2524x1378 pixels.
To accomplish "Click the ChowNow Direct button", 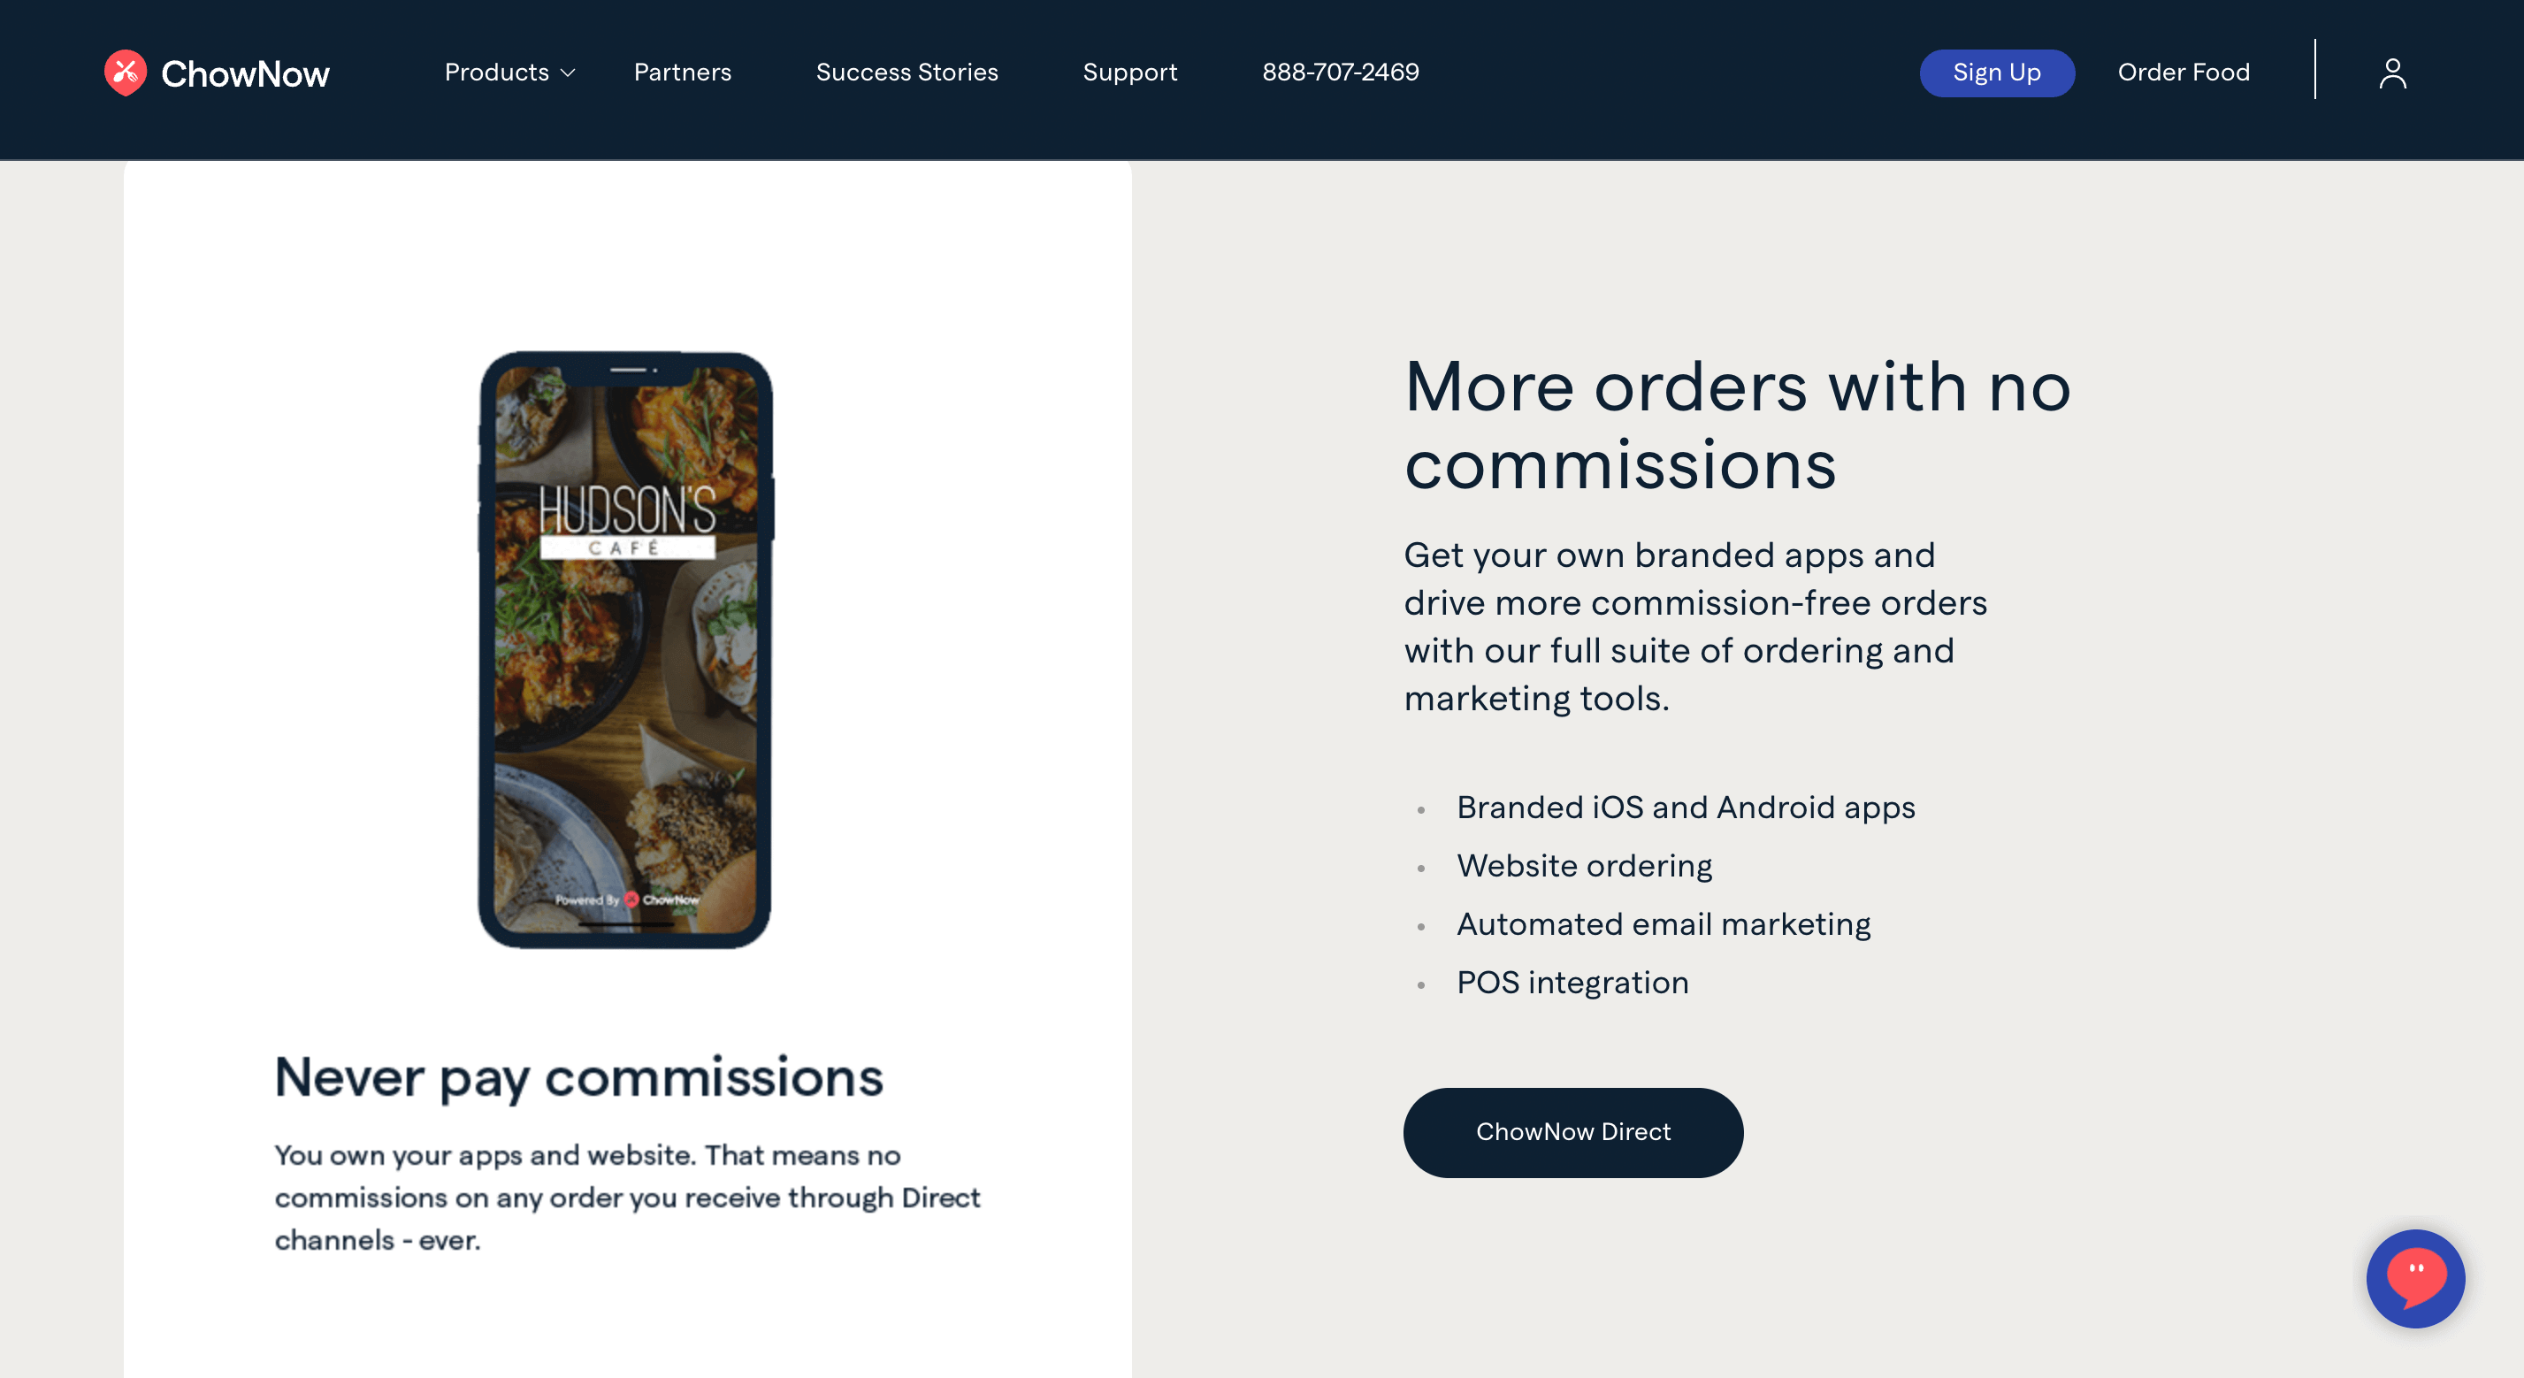I will [1572, 1132].
